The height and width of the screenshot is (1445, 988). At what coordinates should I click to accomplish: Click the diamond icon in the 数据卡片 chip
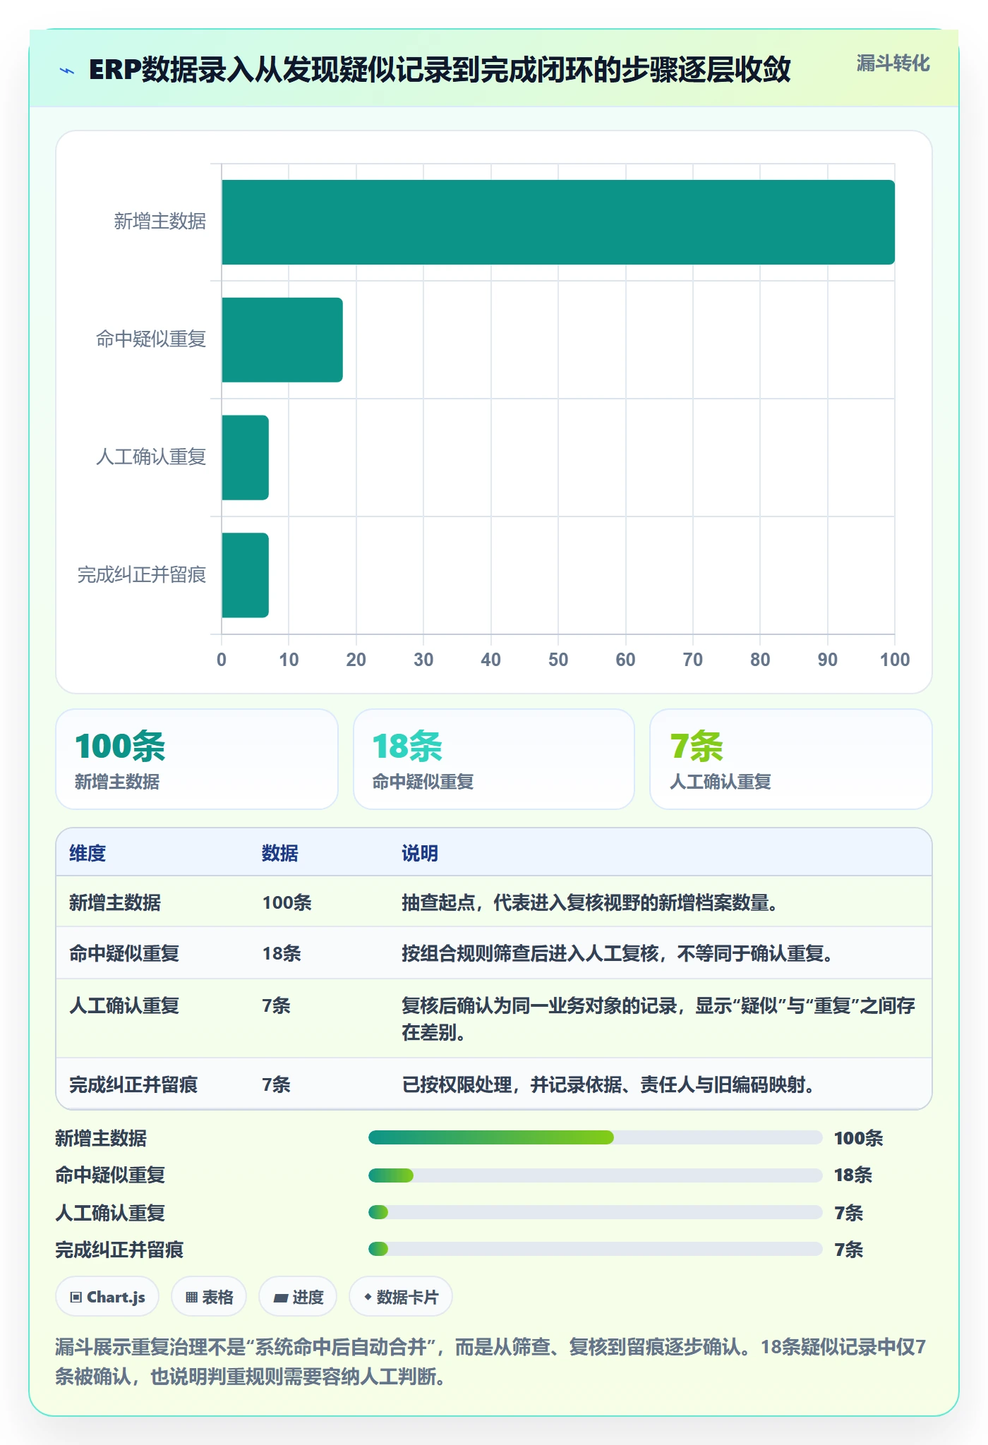pyautogui.click(x=368, y=1296)
